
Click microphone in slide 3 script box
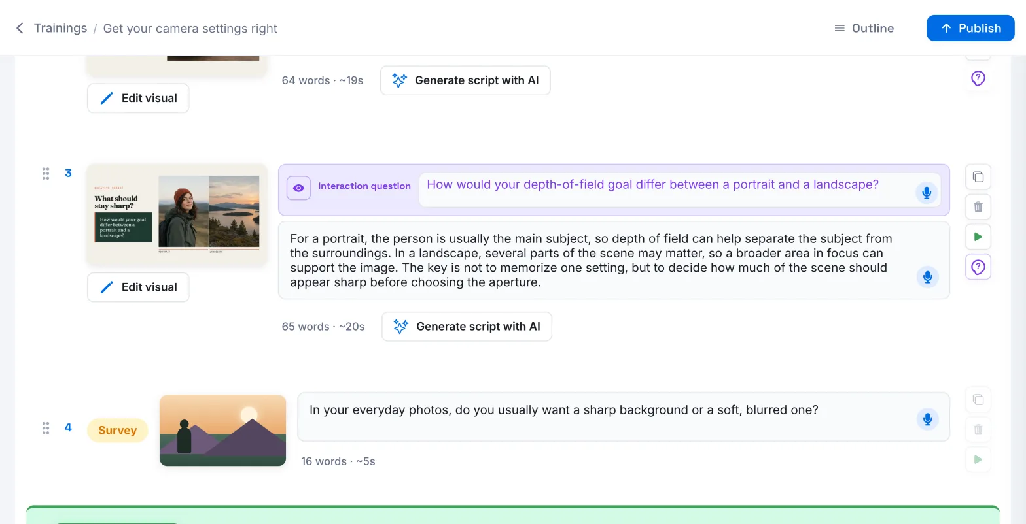927,276
